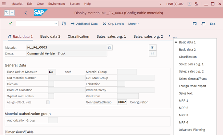The width and height of the screenshot is (223, 135).
Task: Click the material information 'i' icon
Action: tap(152, 48)
